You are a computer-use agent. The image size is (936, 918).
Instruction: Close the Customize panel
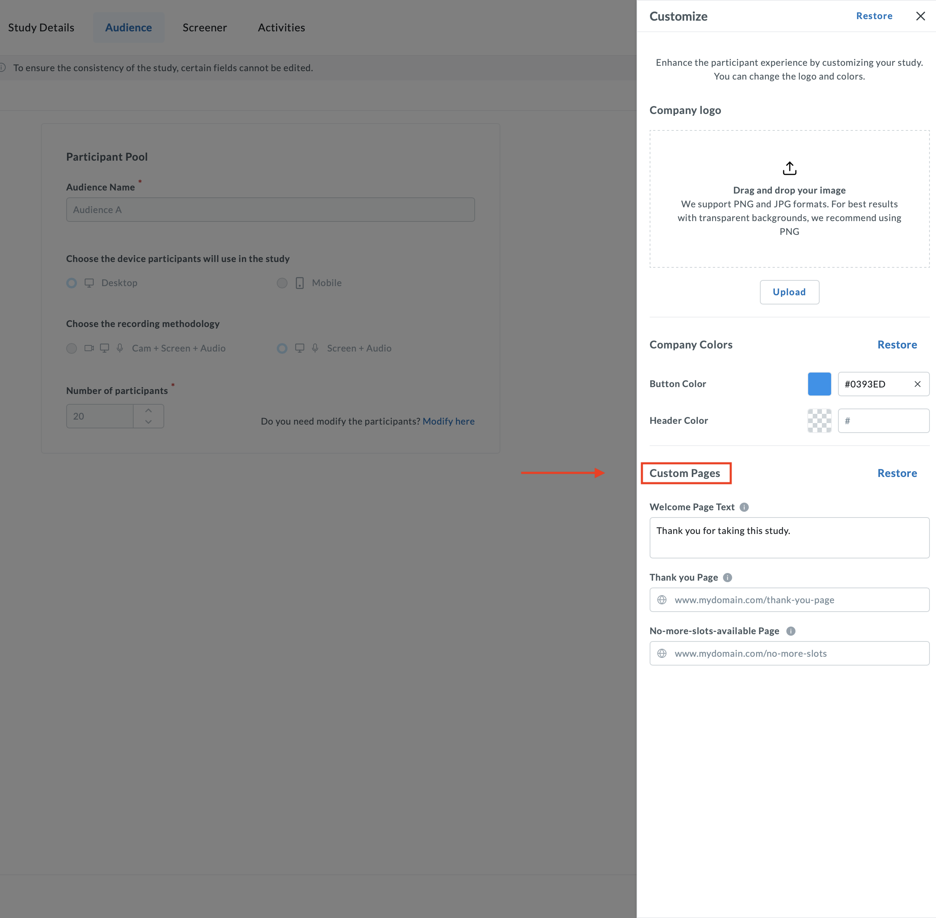click(x=921, y=16)
